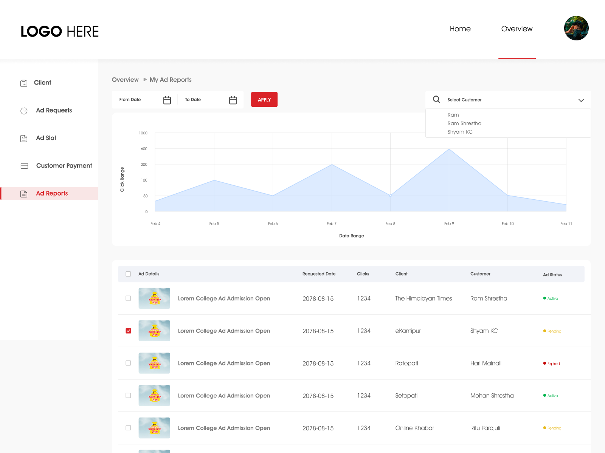605x453 pixels.
Task: Check the select-all checkbox in table header
Action: (128, 274)
